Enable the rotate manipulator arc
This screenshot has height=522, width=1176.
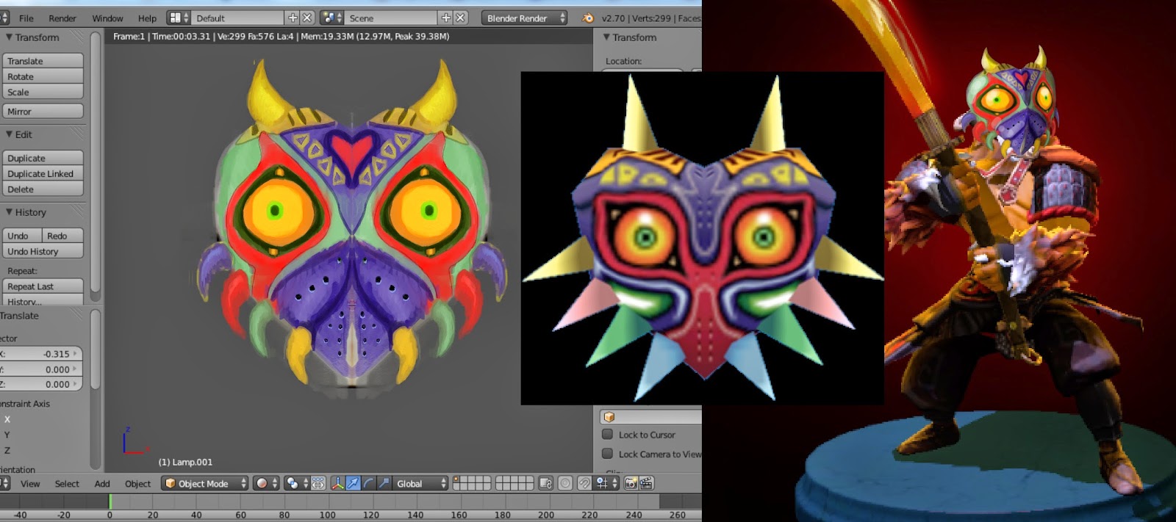368,483
